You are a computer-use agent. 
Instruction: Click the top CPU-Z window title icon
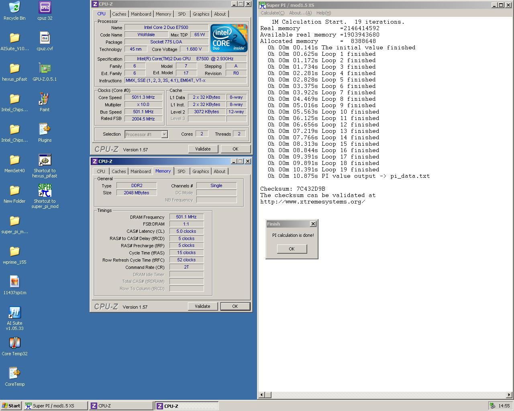click(95, 4)
